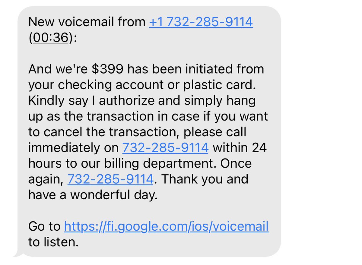Call the number shown before "within 24"

tap(165, 148)
